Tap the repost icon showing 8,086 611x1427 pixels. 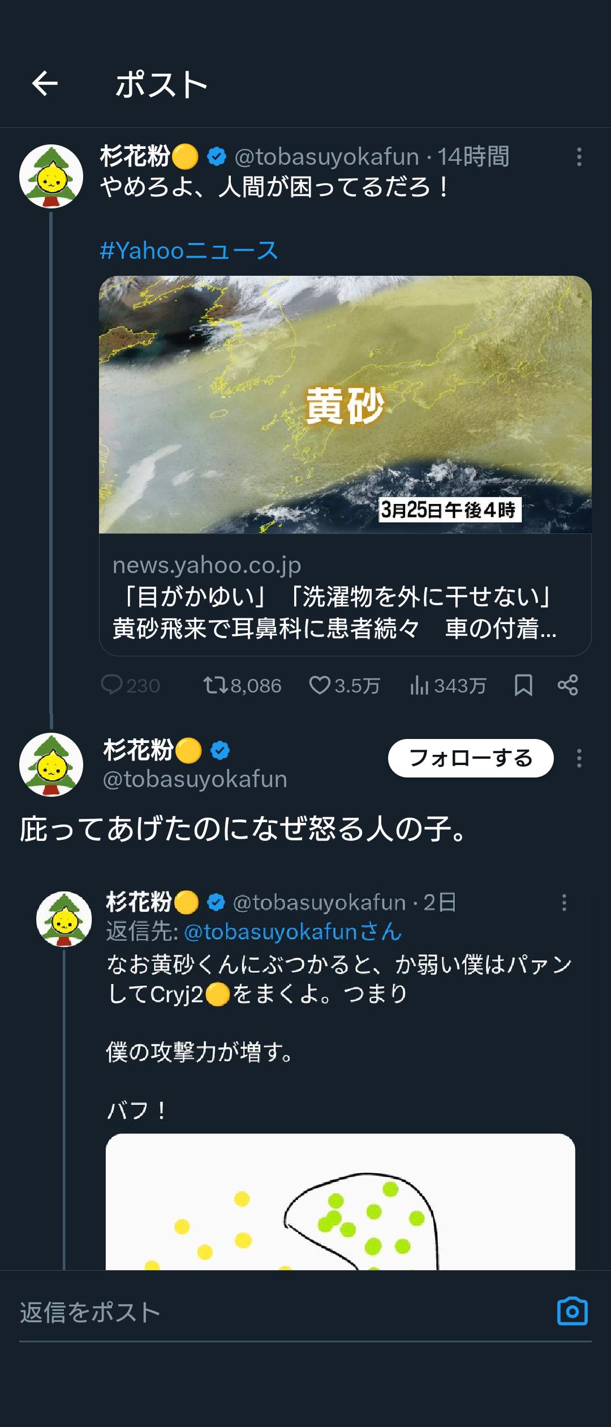[216, 685]
